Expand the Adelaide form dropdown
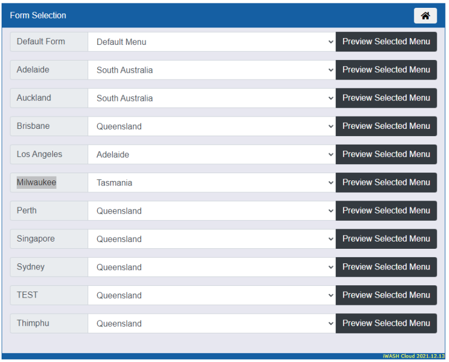The image size is (449, 362). pos(212,70)
